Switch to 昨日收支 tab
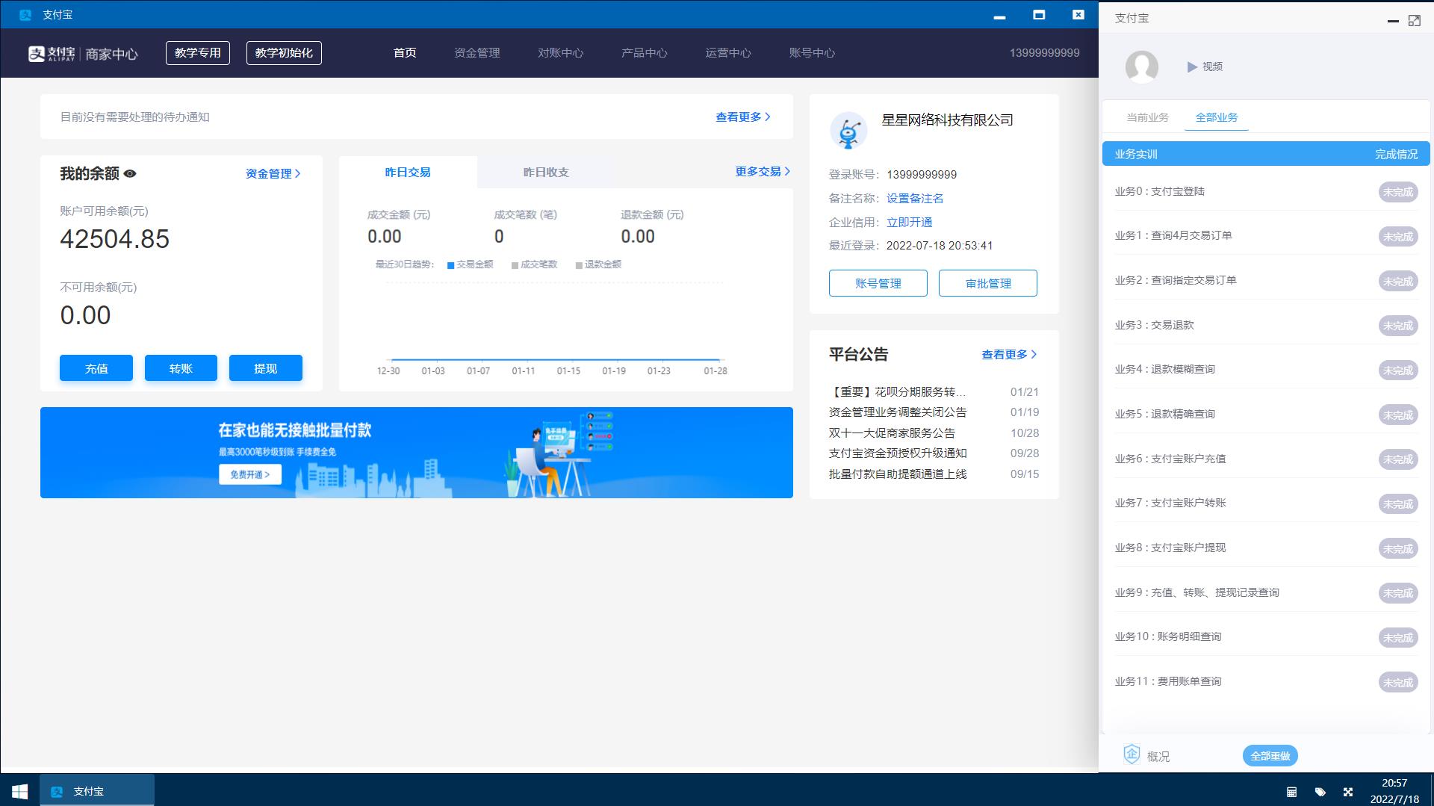The image size is (1434, 806). click(546, 173)
